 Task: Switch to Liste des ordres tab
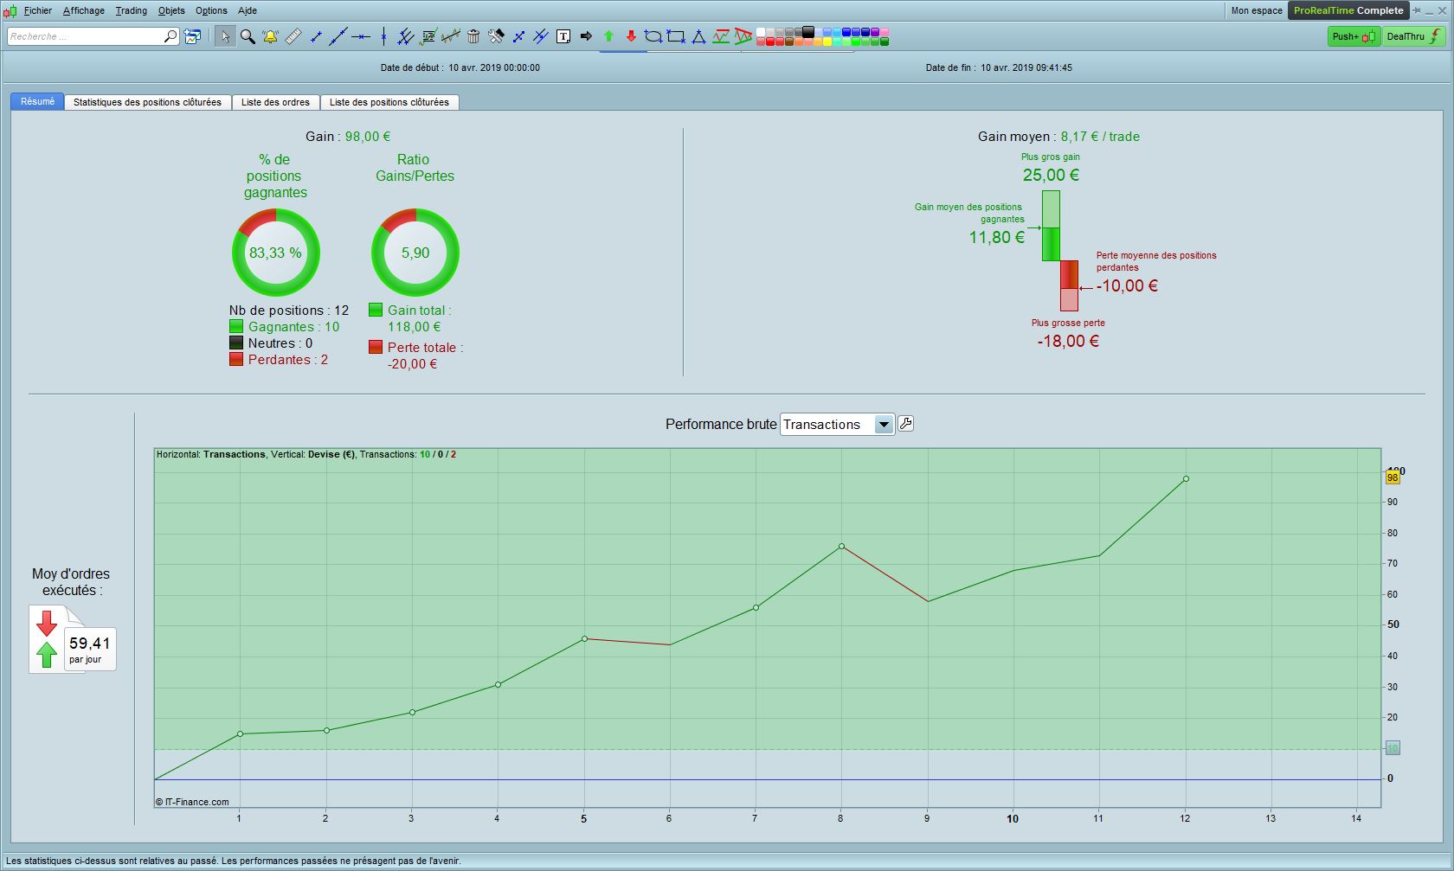(x=275, y=102)
